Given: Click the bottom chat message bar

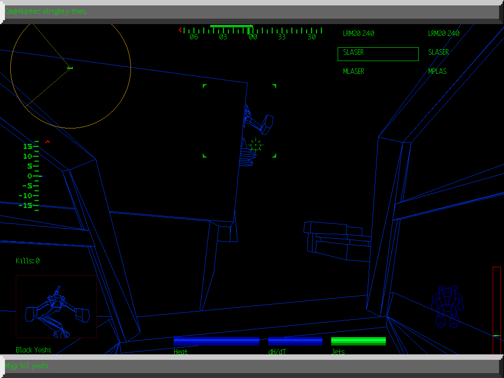Looking at the screenshot, I should pyautogui.click(x=252, y=366).
